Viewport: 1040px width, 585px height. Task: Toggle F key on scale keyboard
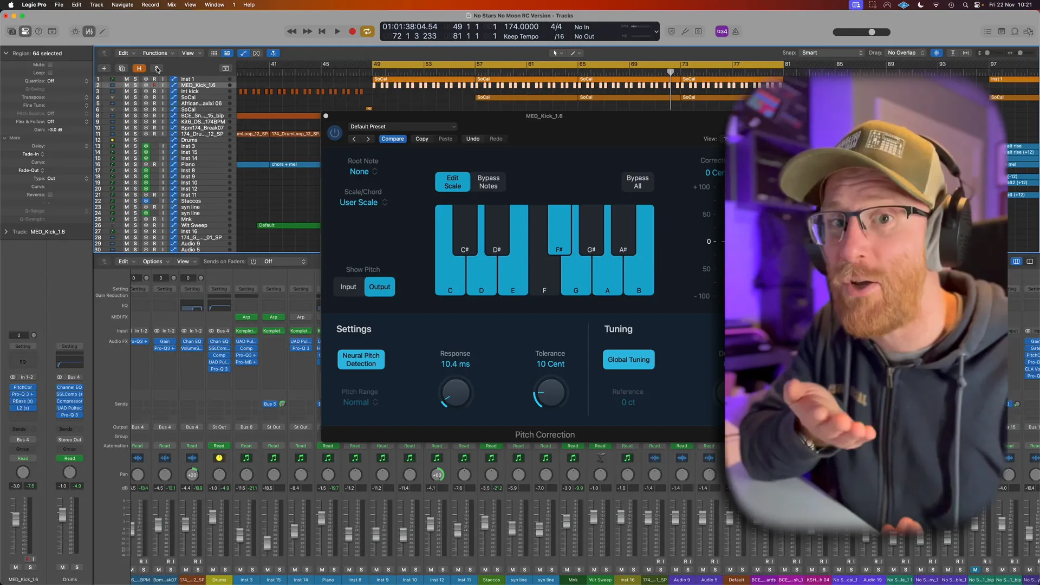click(x=544, y=276)
